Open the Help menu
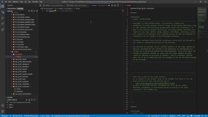208x117 pixels. click(x=41, y=2)
